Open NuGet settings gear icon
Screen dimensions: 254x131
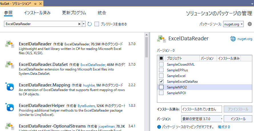[x=250, y=24]
